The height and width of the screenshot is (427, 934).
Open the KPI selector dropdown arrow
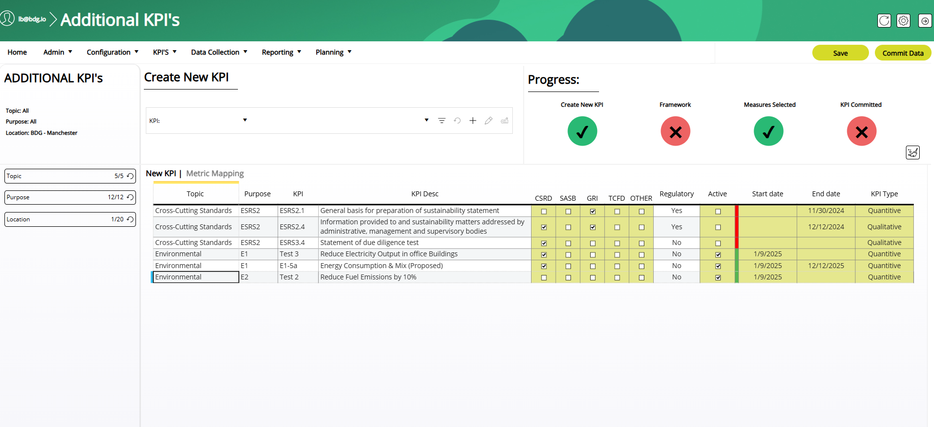(x=245, y=120)
